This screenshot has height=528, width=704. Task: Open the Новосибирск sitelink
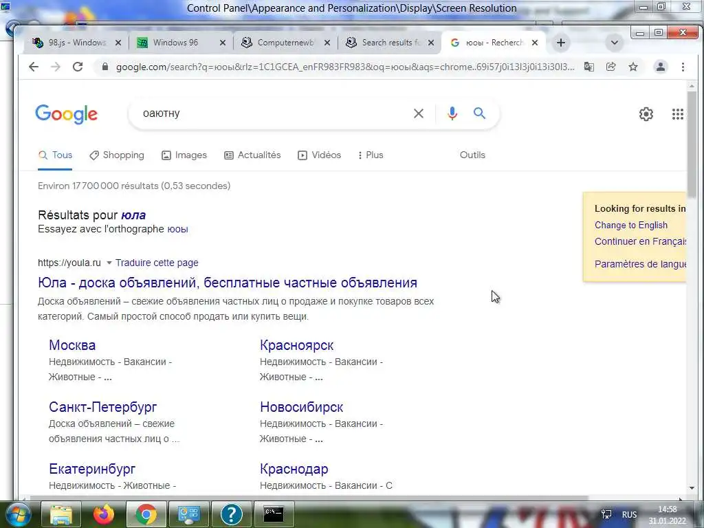tap(301, 407)
